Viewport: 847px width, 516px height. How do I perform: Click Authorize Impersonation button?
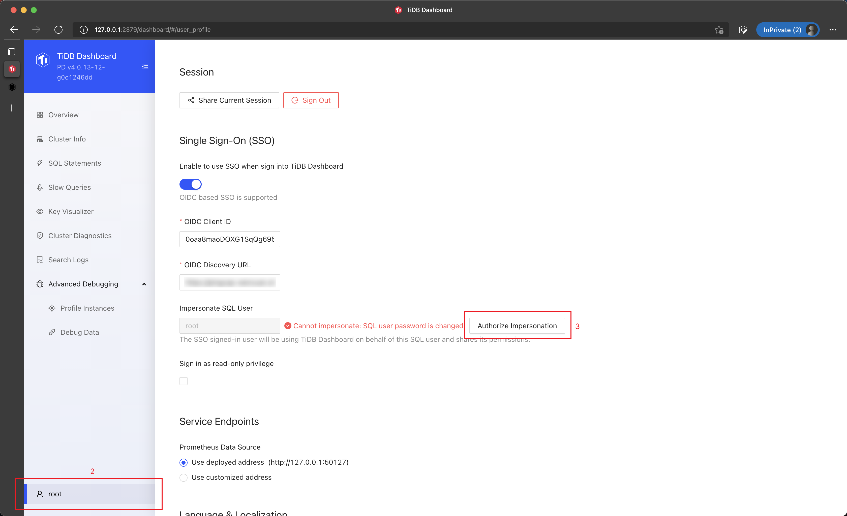pyautogui.click(x=517, y=325)
